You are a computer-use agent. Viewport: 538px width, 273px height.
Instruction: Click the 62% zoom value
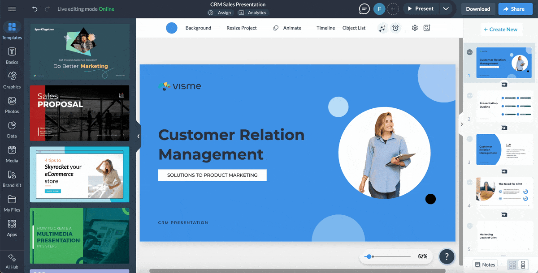coord(422,256)
